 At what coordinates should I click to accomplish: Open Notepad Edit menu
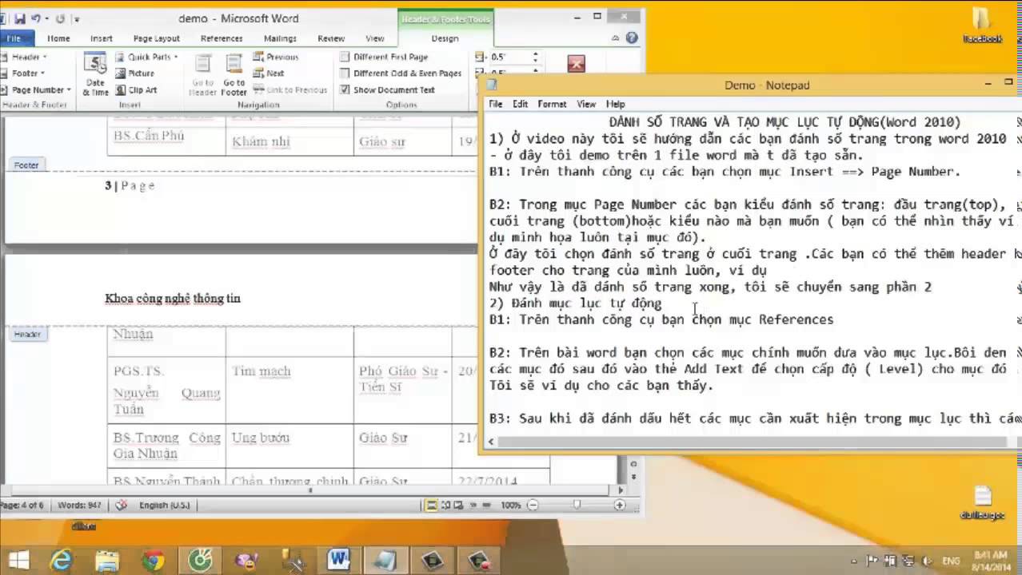point(521,104)
